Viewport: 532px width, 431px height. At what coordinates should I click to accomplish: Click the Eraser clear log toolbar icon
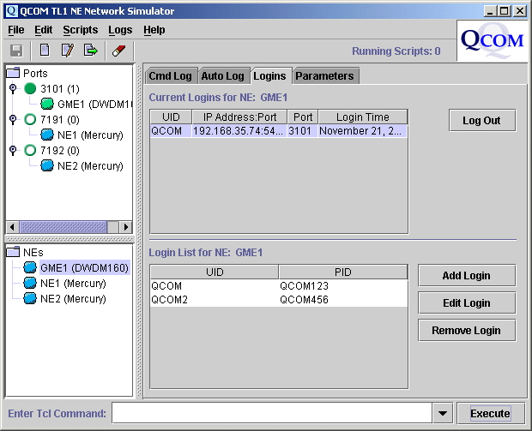(x=118, y=51)
